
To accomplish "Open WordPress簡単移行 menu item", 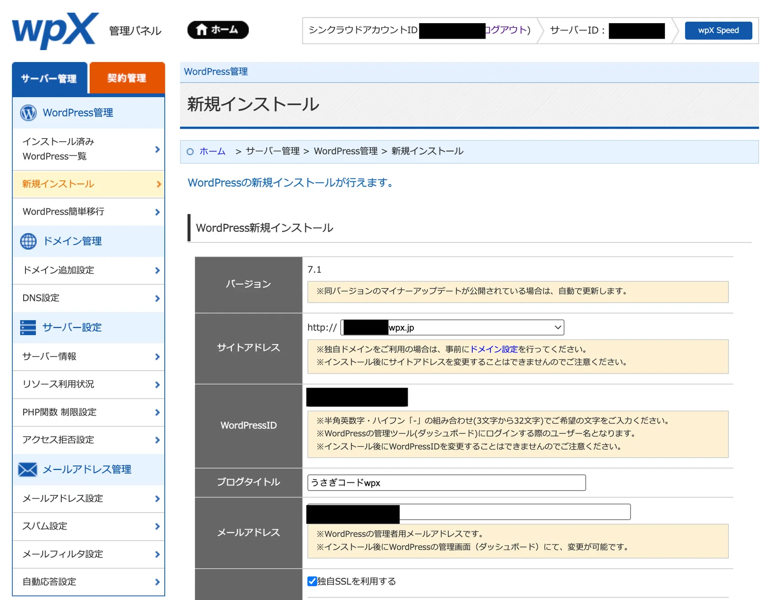I will 89,212.
